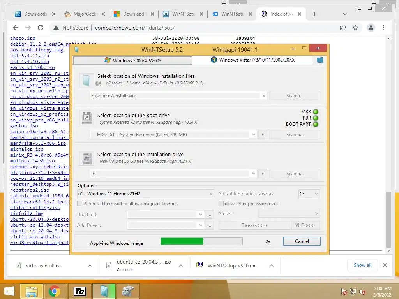Close the Chrome downloads bar
399x299 pixels.
pos(385,265)
